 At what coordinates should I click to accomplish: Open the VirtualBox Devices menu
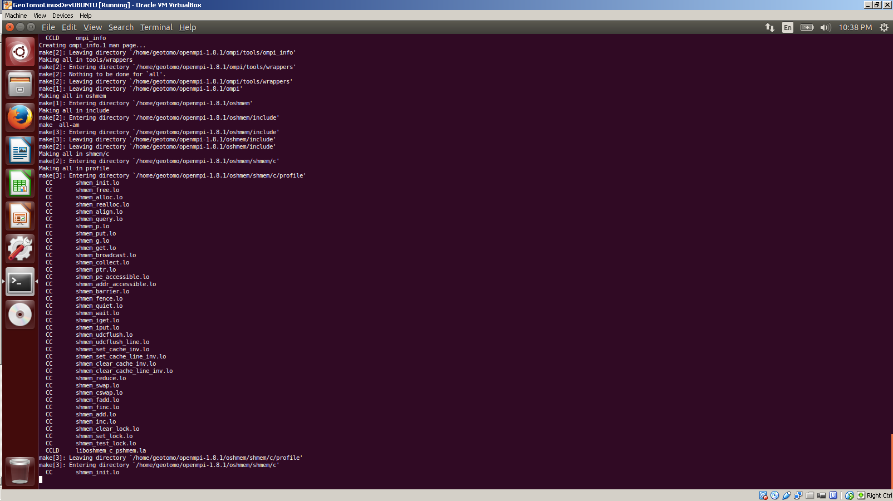point(62,16)
